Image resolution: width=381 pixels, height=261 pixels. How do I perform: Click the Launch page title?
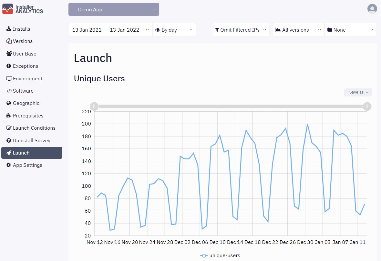coord(93,58)
